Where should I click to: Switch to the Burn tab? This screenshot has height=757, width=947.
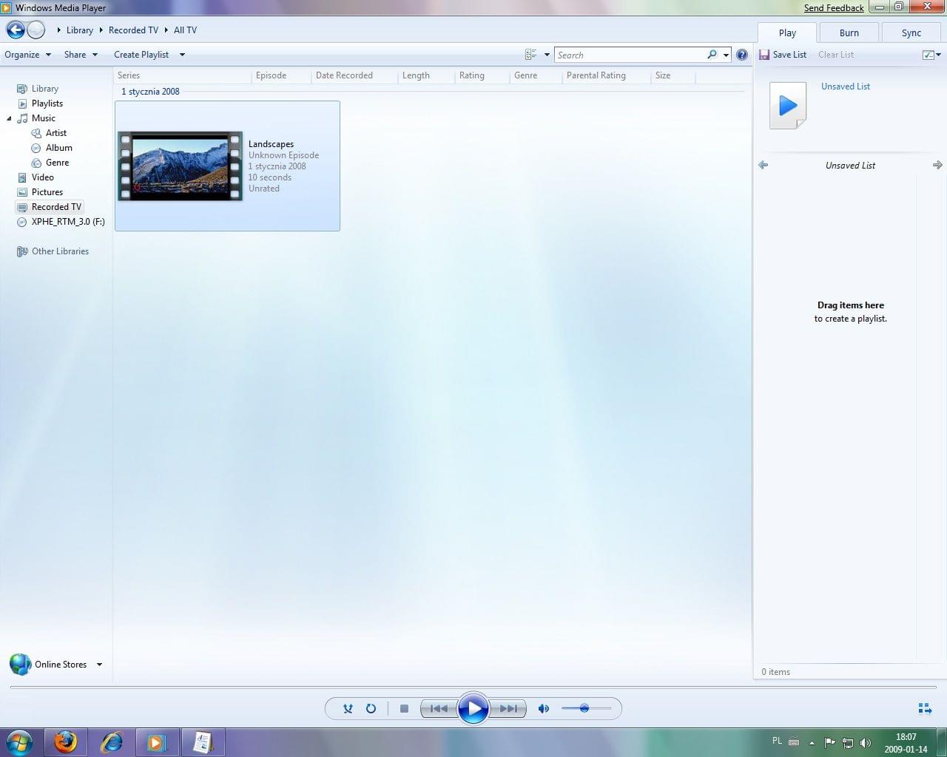(849, 33)
